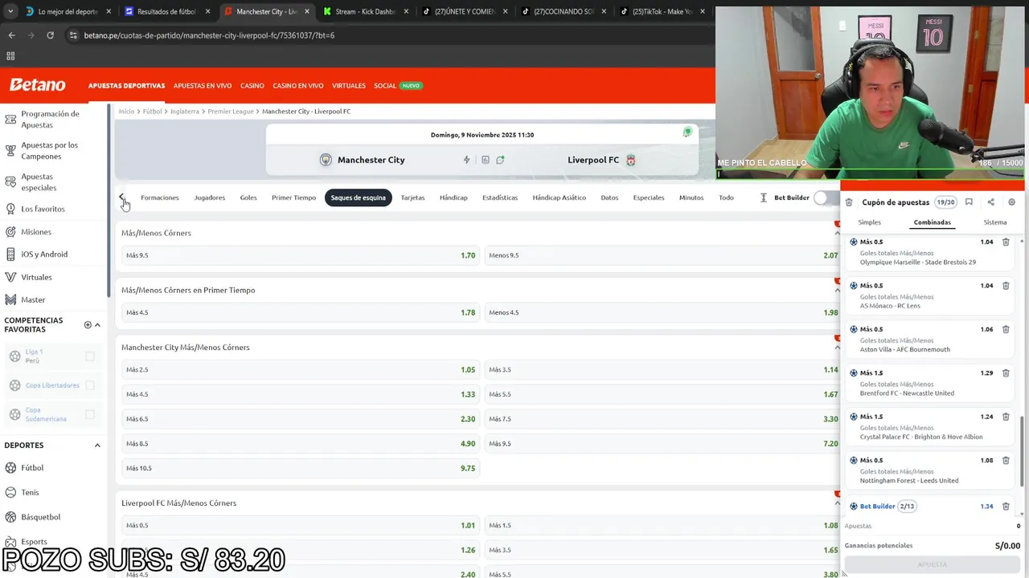Open Casino in the top menu
This screenshot has width=1029, height=578.
click(252, 86)
